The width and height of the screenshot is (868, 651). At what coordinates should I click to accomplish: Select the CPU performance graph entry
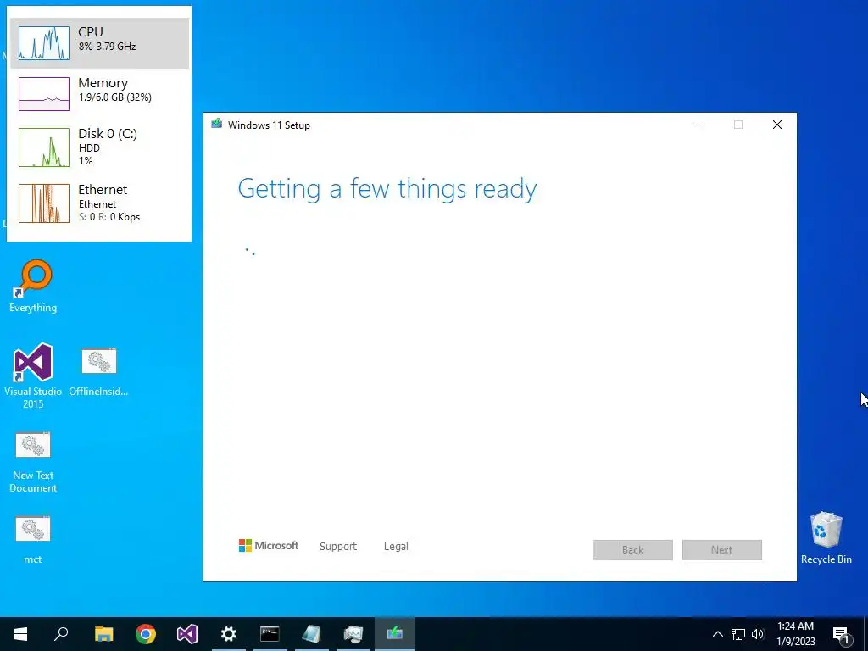100,43
